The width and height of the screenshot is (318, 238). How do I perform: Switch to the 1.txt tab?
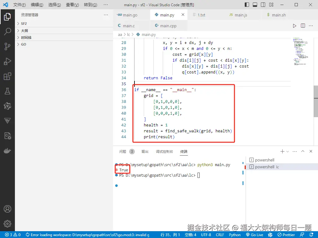[206, 15]
